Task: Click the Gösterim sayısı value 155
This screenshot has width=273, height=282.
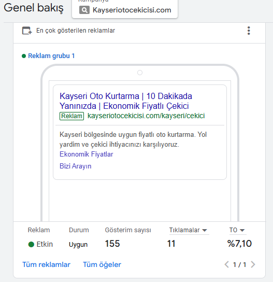Action: pyautogui.click(x=112, y=244)
